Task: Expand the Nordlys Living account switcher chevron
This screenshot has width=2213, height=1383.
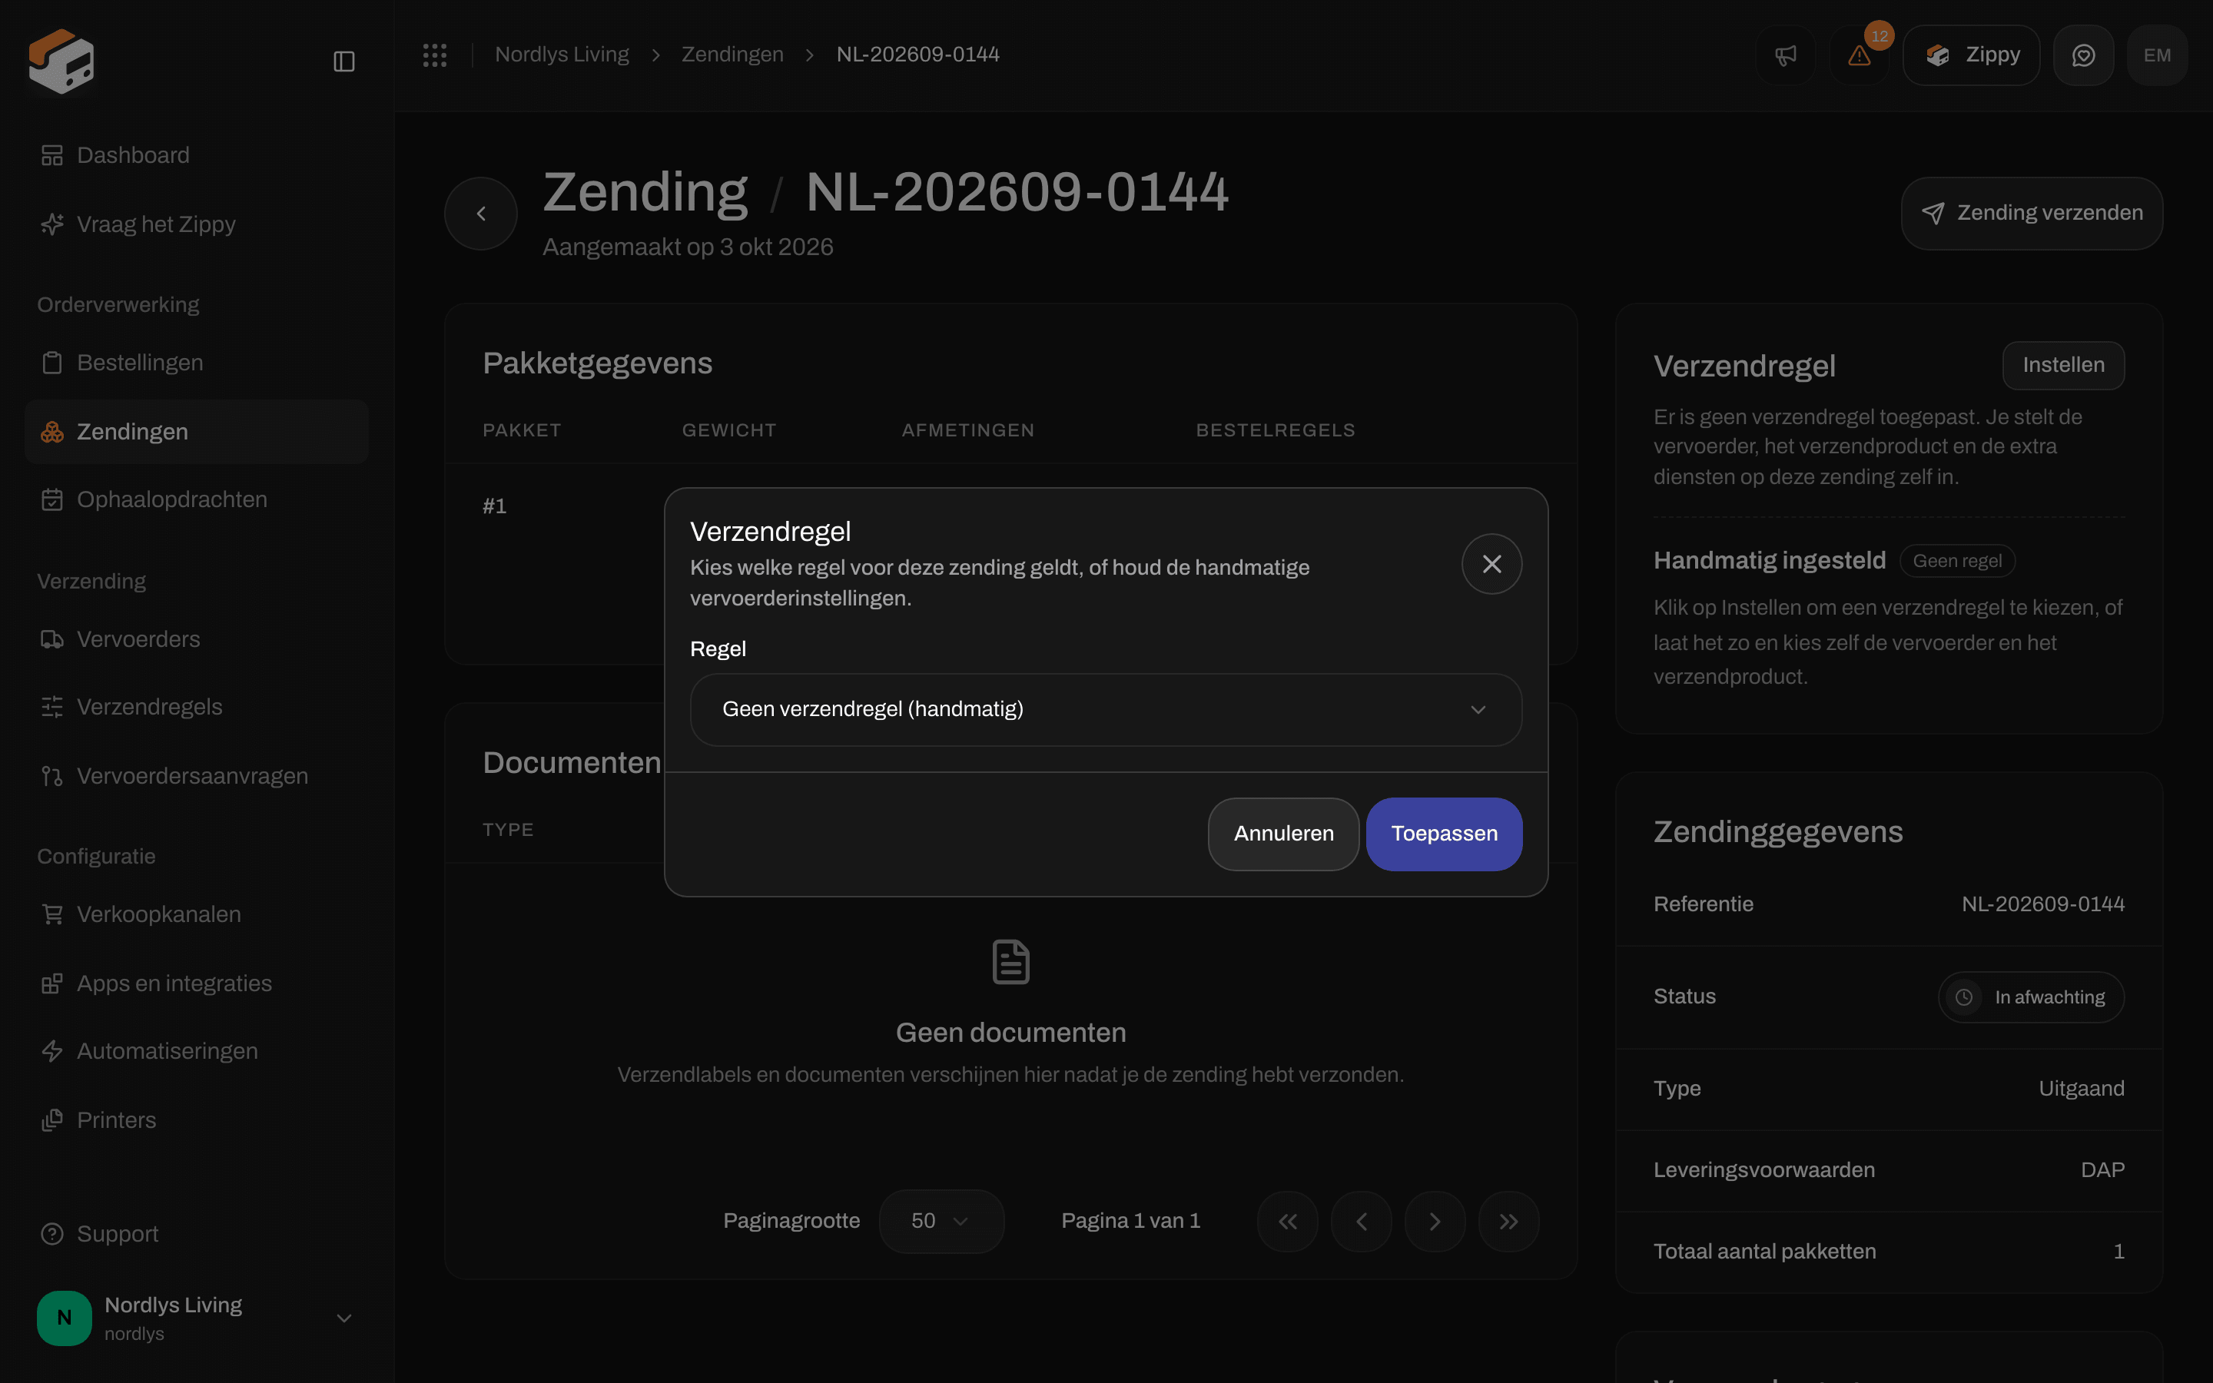Action: pyautogui.click(x=343, y=1318)
